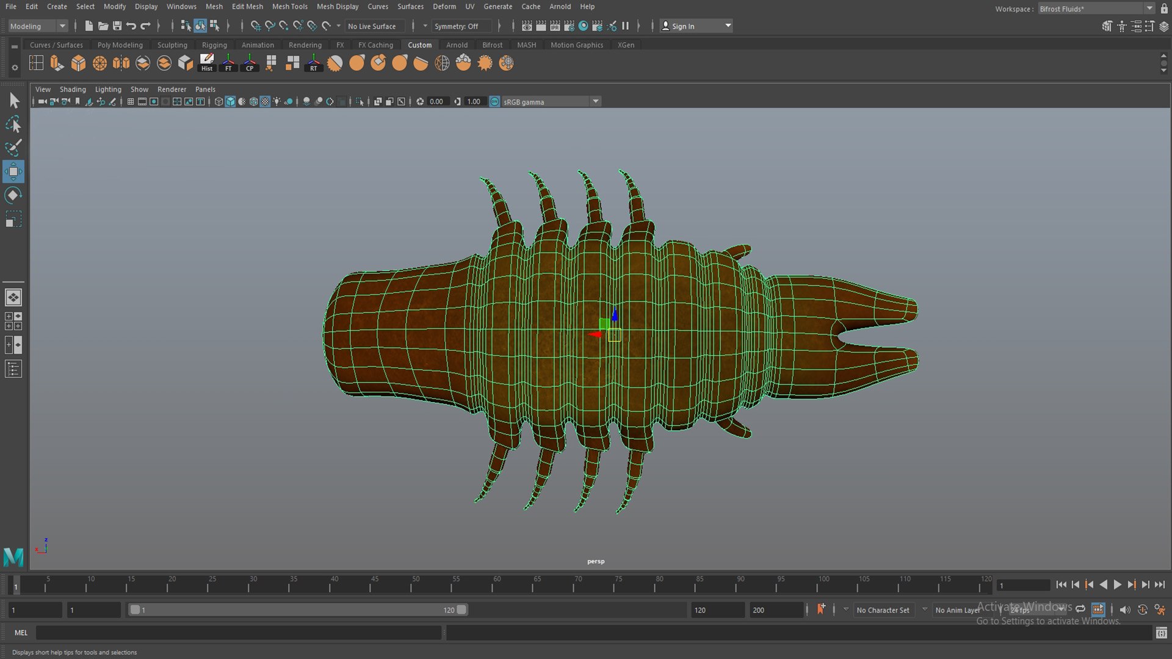
Task: Click the viewport gamma value field 1.00
Action: click(x=475, y=102)
